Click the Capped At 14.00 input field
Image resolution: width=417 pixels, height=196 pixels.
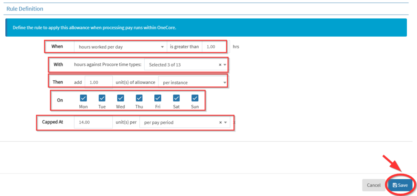(x=93, y=122)
